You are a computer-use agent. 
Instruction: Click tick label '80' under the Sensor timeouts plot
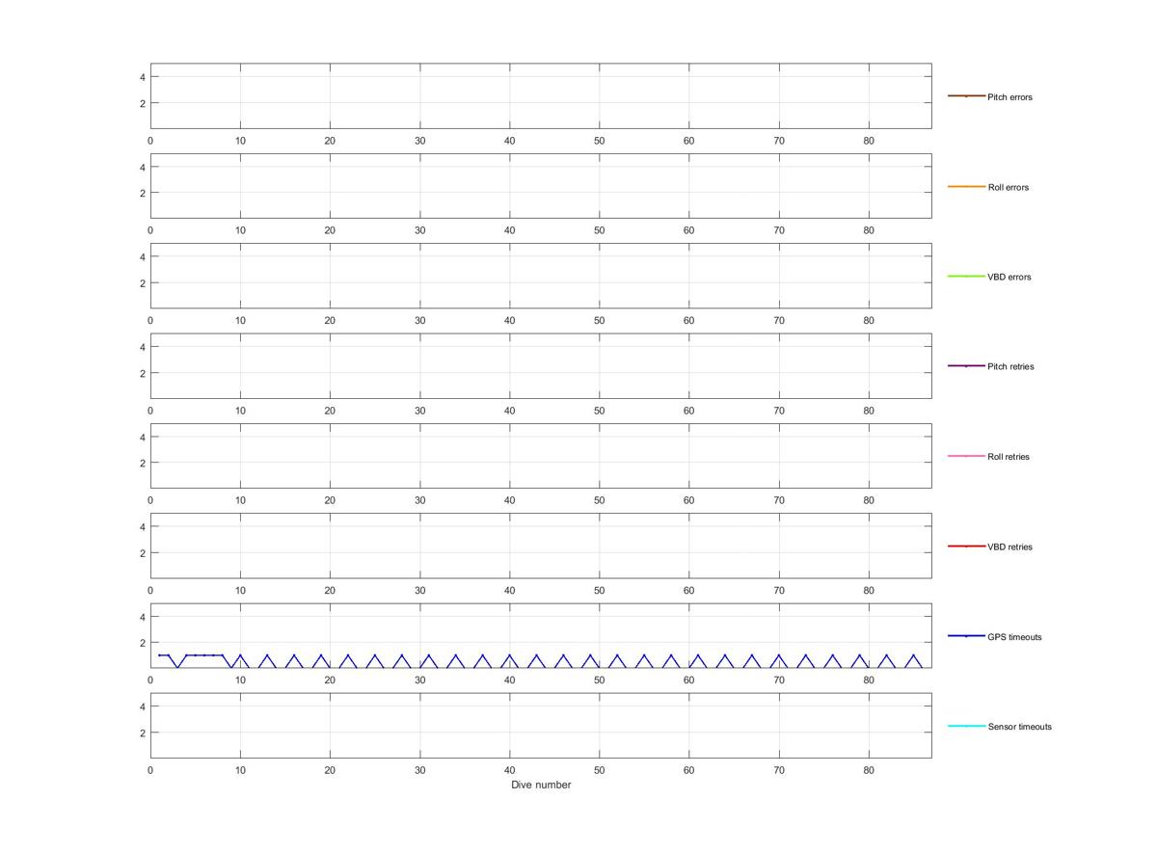click(x=869, y=770)
